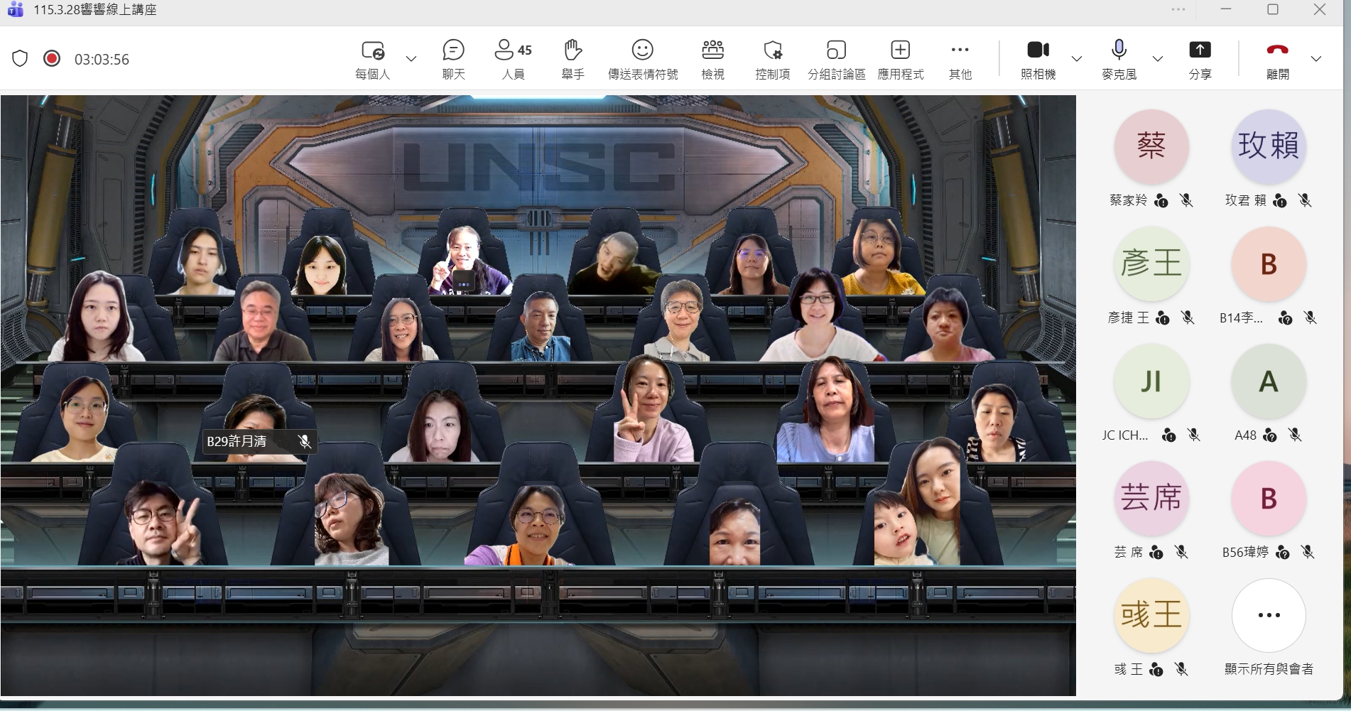
Task: Open the 聊天 chat panel
Action: (453, 59)
